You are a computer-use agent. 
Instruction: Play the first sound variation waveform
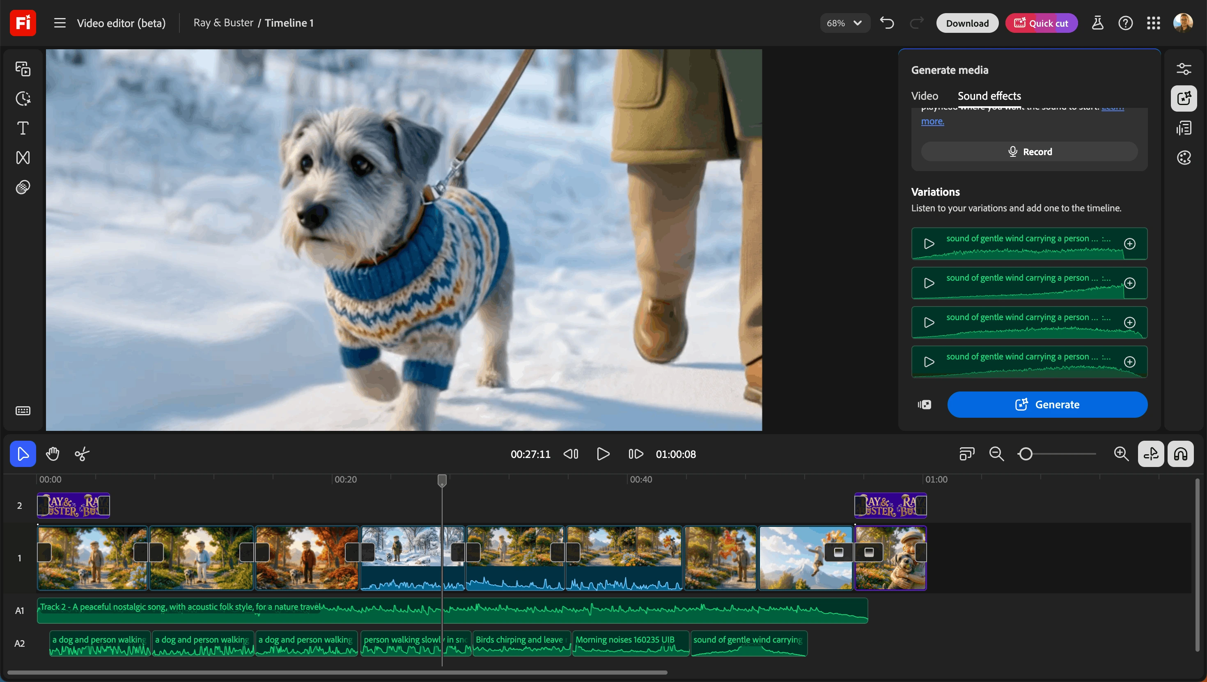click(x=929, y=244)
